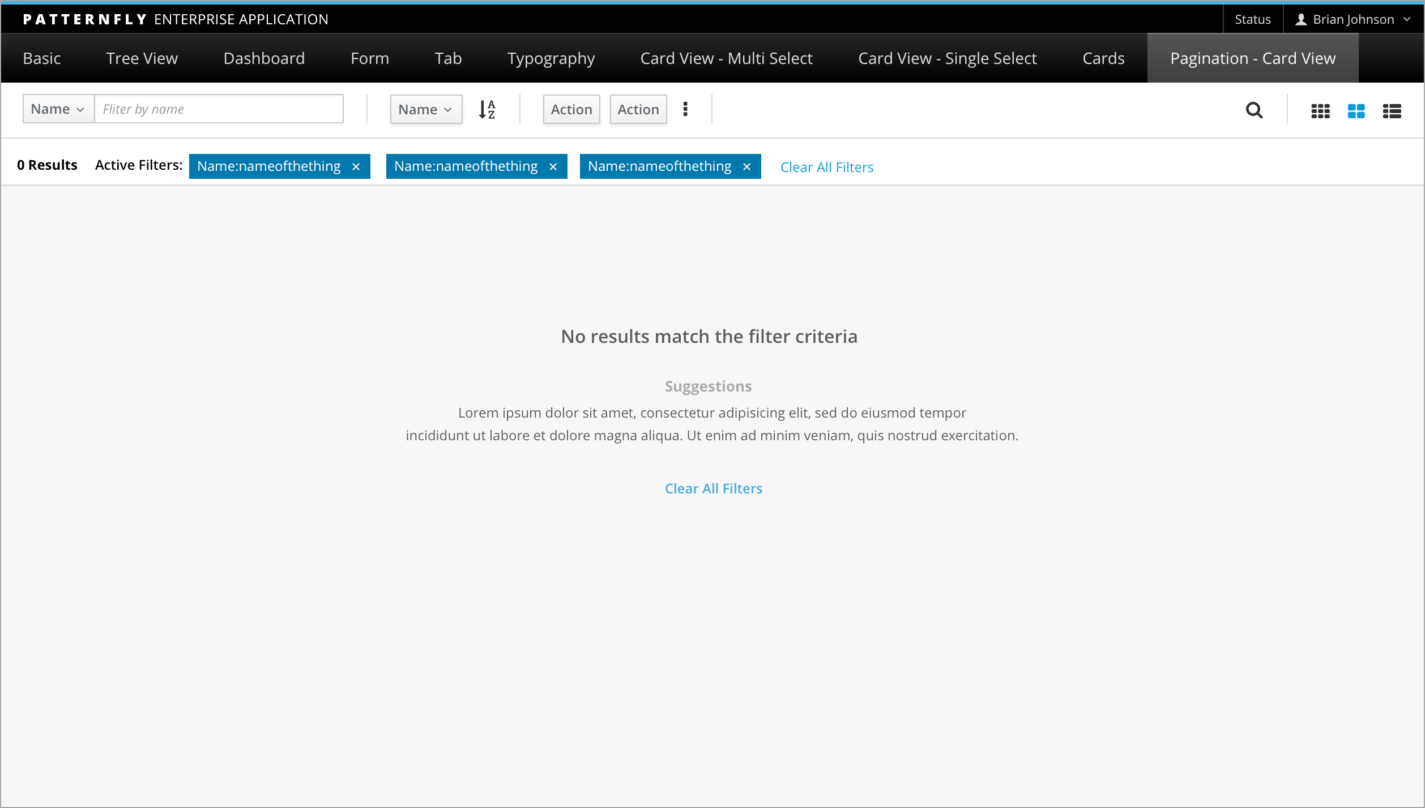Viewport: 1425px width, 808px height.
Task: Go to Card View - Multi Select tab
Action: tap(726, 58)
